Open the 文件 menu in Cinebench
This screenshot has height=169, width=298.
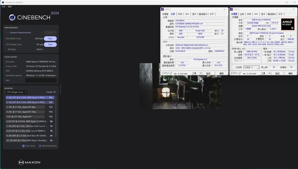pos(4,7)
